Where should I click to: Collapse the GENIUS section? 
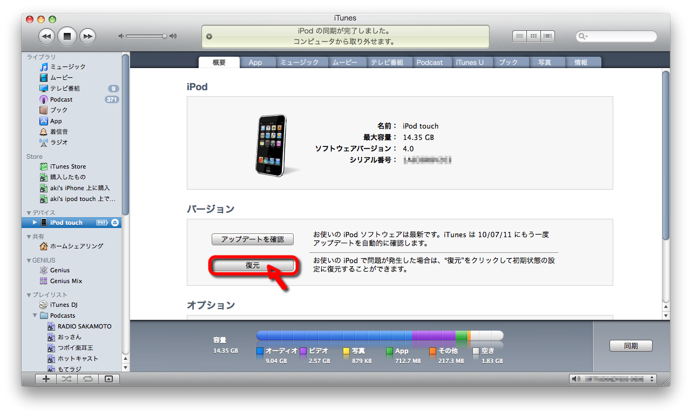(x=29, y=260)
